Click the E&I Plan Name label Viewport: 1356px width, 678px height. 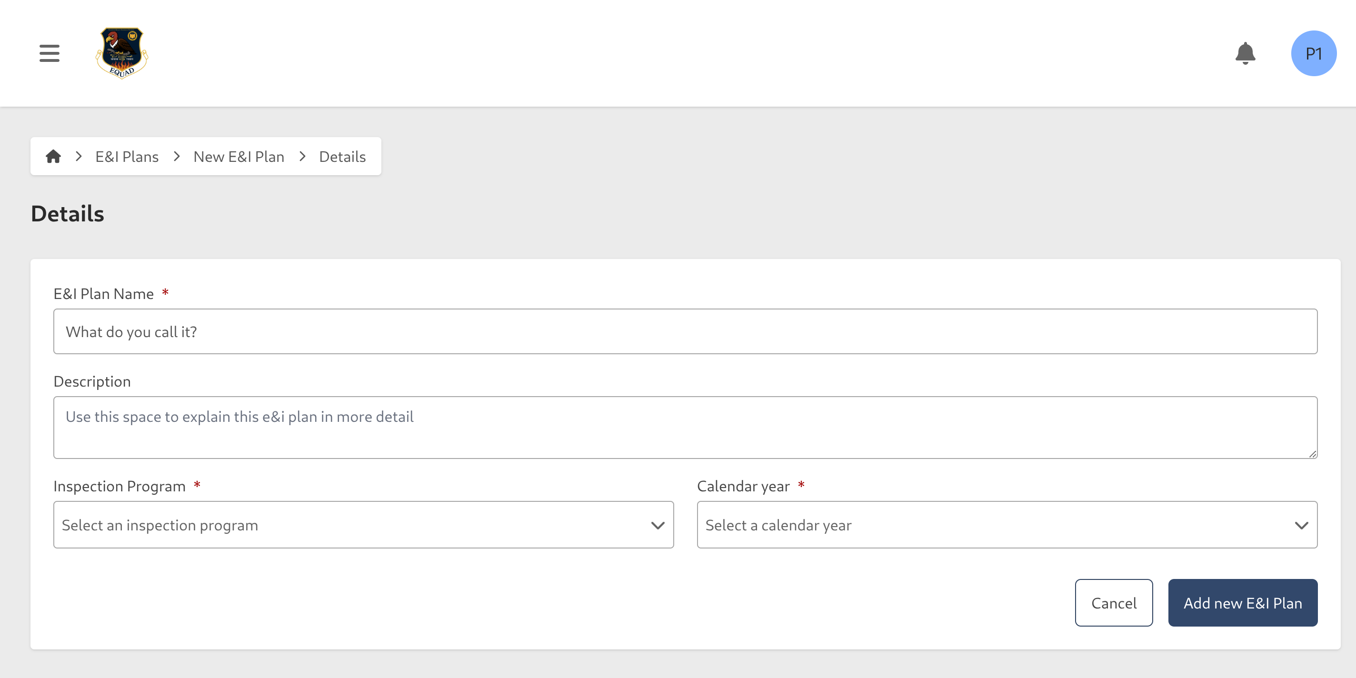(104, 294)
